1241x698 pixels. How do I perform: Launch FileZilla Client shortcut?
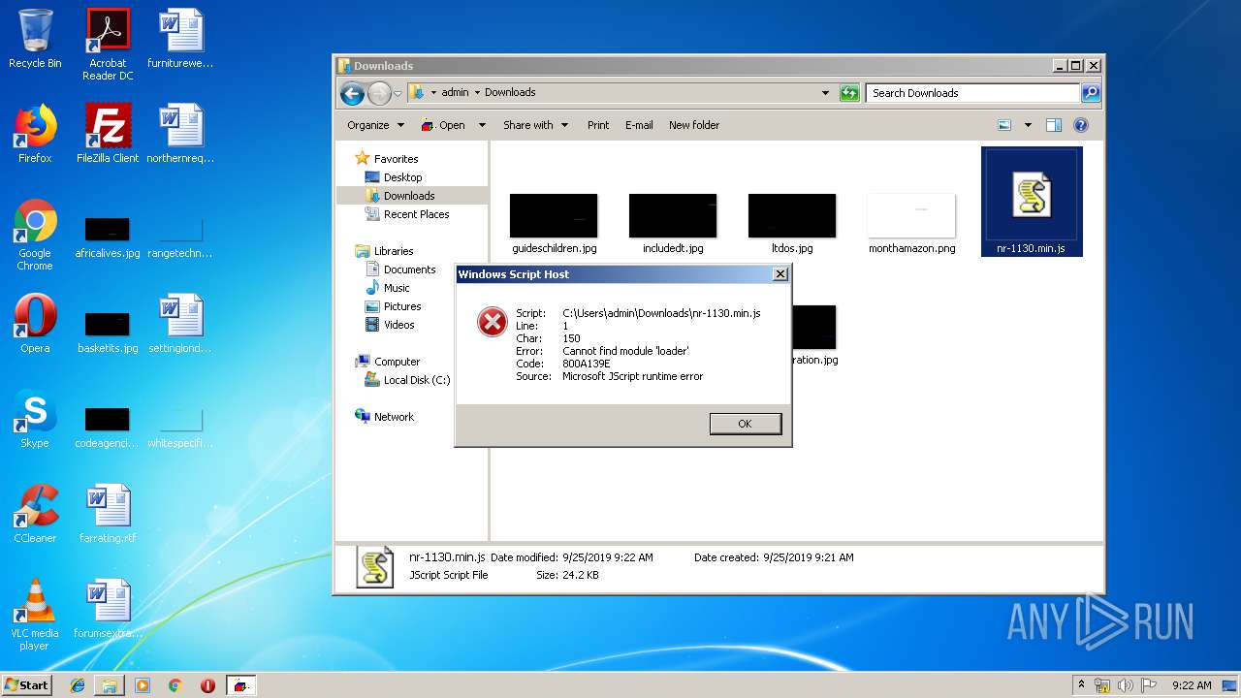(108, 134)
